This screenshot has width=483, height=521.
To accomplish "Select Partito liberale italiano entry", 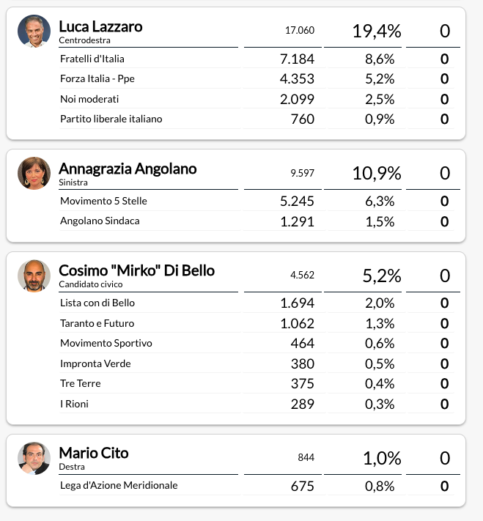I will (x=257, y=119).
